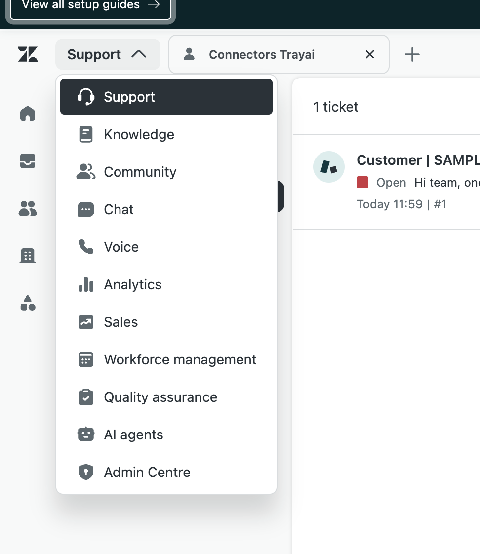This screenshot has height=554, width=480.
Task: Select Quality assurance in the product menu
Action: coord(166,397)
